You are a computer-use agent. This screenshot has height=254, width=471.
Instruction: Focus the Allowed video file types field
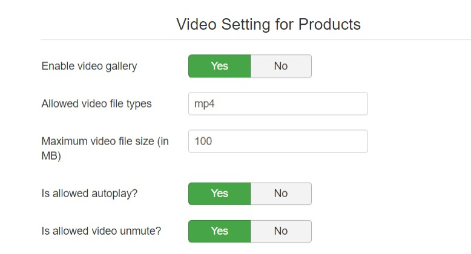pos(278,103)
